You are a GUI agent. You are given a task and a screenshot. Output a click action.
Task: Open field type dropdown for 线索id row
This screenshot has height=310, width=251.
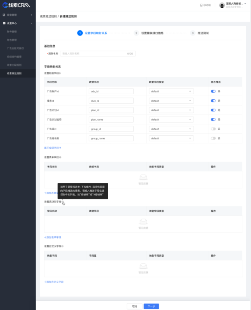(171, 100)
